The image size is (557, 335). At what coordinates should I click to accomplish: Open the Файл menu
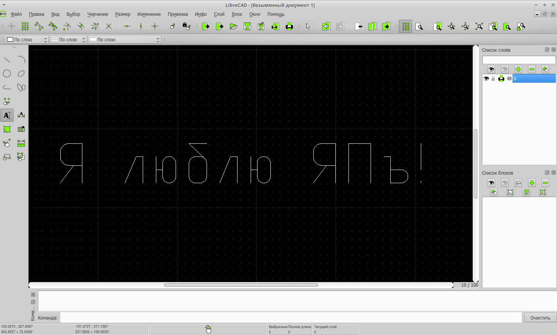[16, 14]
